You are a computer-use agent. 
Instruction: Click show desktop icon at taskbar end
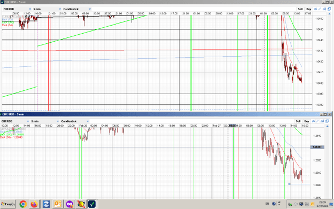(331, 204)
